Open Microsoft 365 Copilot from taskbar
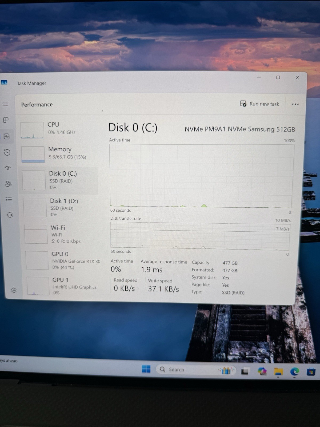This screenshot has height=427, width=320. 262,371
